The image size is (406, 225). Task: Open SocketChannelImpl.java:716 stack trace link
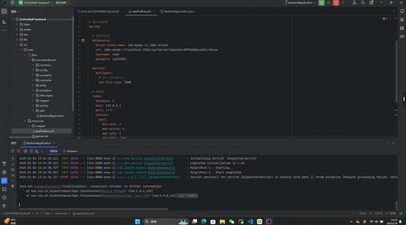click(126, 196)
